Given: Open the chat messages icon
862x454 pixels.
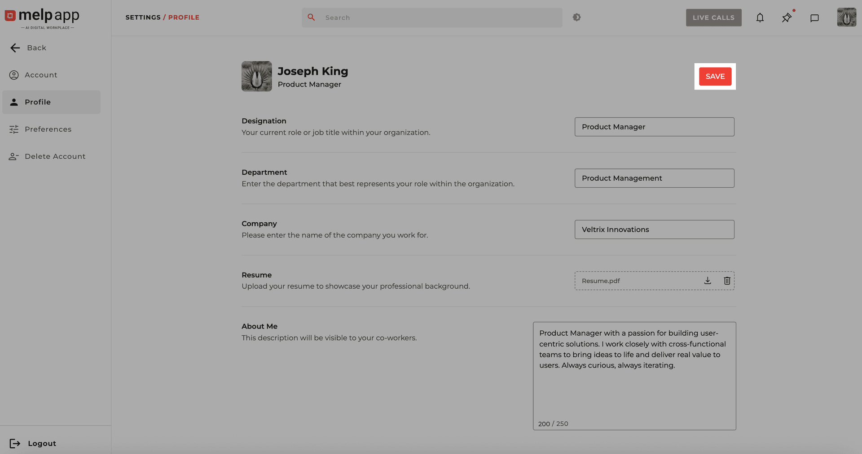Looking at the screenshot, I should [x=814, y=18].
